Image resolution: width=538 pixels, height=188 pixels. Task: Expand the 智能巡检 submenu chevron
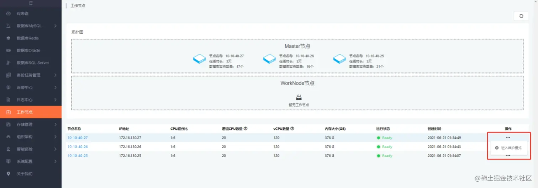[x=56, y=149]
